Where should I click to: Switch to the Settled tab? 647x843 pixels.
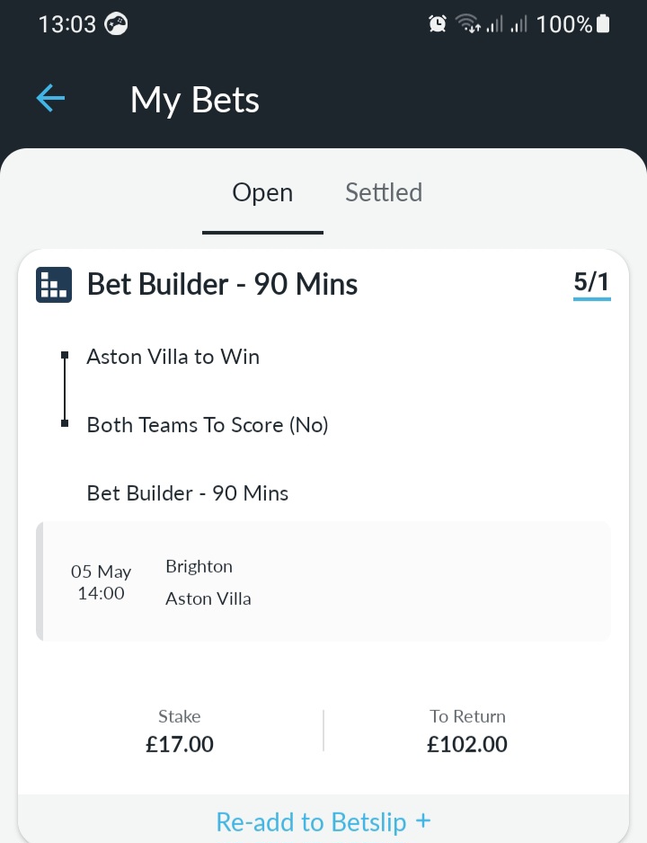click(384, 192)
